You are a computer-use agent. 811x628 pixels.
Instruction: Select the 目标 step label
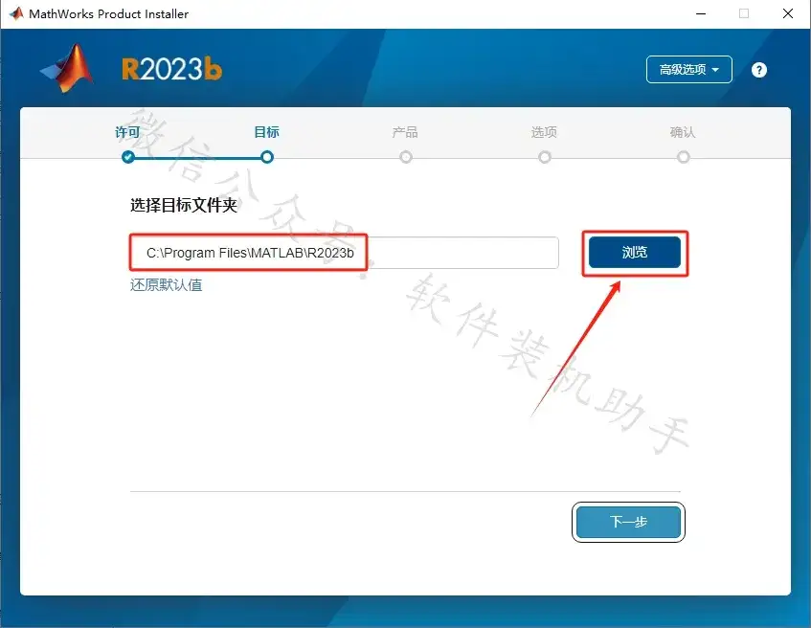266,132
